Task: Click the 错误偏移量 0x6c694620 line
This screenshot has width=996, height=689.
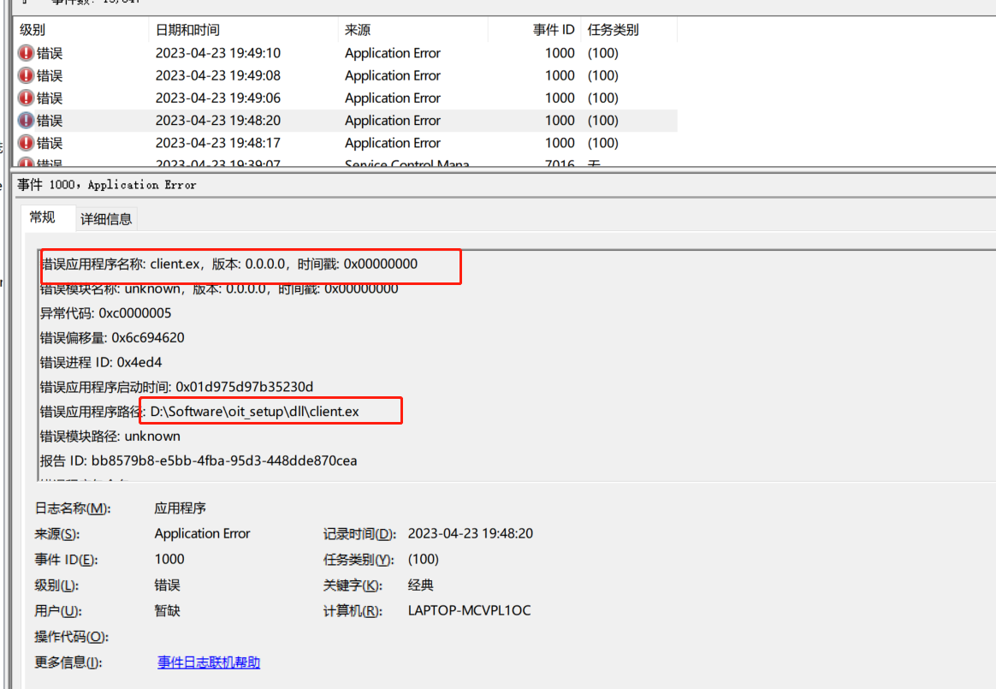Action: click(112, 338)
